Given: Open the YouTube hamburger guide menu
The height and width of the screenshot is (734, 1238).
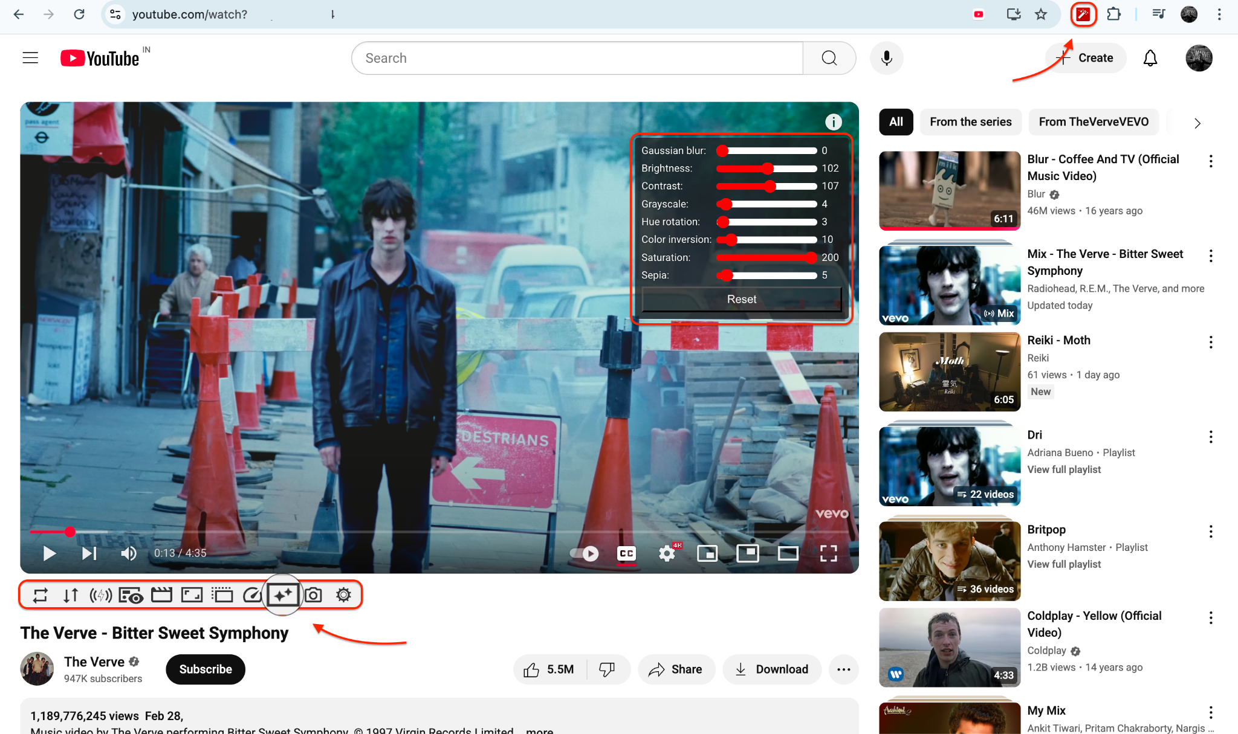Looking at the screenshot, I should 30,58.
